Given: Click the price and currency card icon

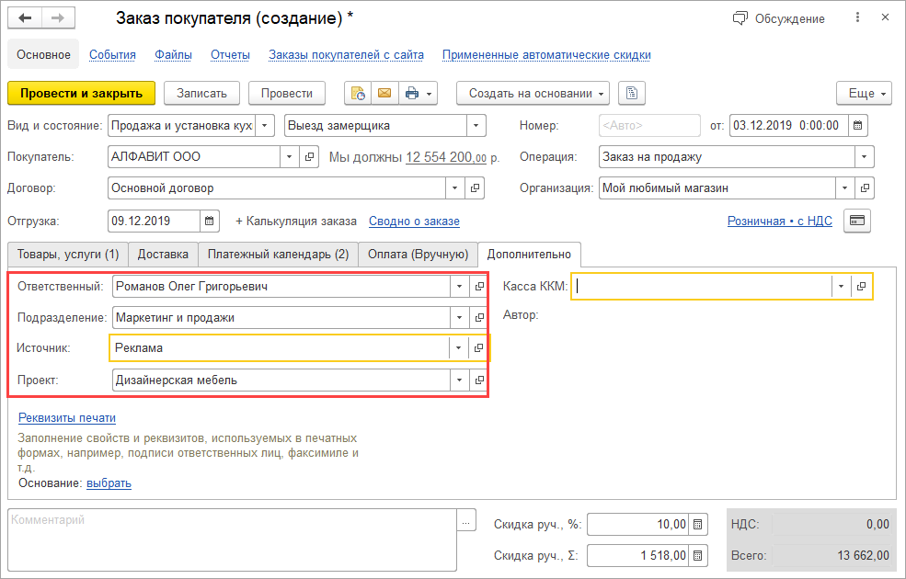Looking at the screenshot, I should click(x=857, y=221).
